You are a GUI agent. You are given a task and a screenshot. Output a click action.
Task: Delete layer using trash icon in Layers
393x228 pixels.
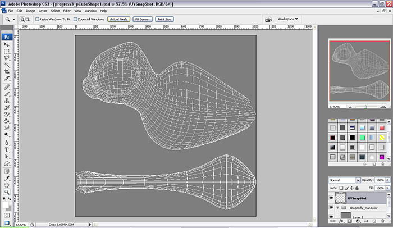(x=382, y=221)
